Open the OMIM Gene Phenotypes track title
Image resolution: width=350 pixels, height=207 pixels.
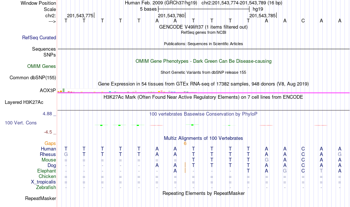tap(203, 61)
